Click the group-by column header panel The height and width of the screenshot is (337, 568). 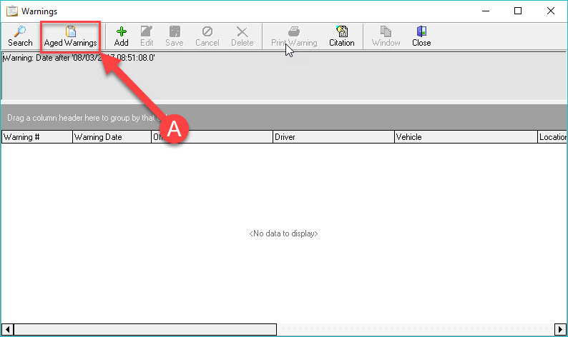(x=358, y=117)
